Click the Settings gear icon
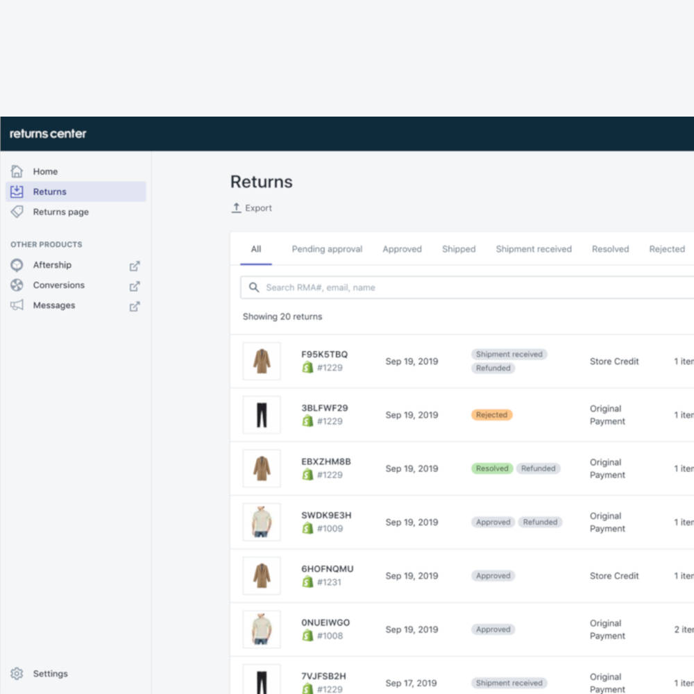Image resolution: width=694 pixels, height=694 pixels. pyautogui.click(x=17, y=674)
